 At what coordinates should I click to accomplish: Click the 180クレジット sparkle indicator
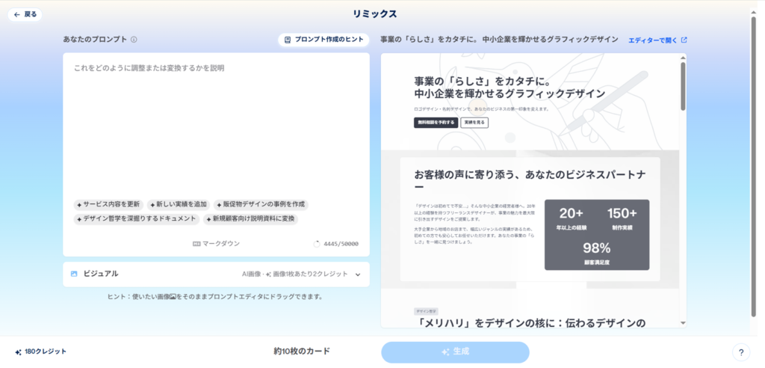coord(18,352)
